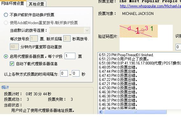Click the minimum time interval input field

pyautogui.click(x=64, y=73)
